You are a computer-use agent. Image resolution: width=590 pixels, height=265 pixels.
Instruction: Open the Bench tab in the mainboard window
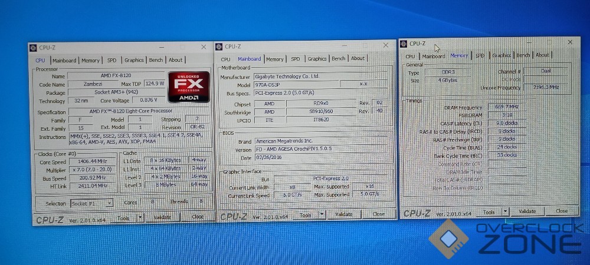(338, 59)
